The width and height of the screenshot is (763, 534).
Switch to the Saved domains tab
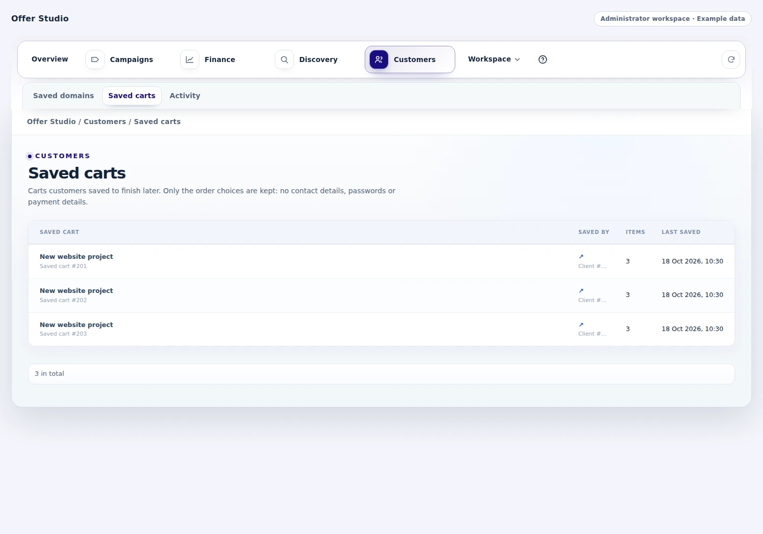click(64, 96)
